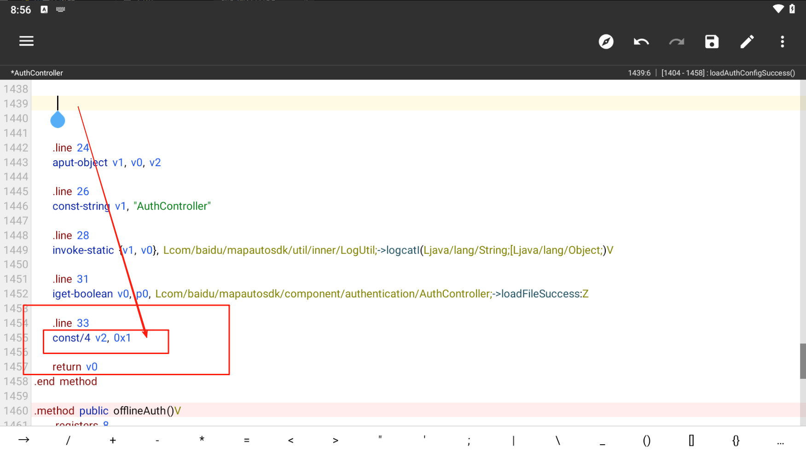The width and height of the screenshot is (806, 453).
Task: Tap the forward slash symbol key
Action: click(x=68, y=440)
